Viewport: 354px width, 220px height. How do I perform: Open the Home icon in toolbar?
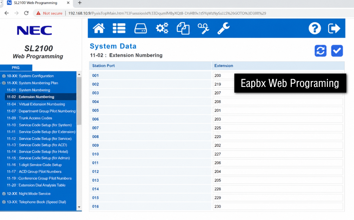[x=99, y=29]
